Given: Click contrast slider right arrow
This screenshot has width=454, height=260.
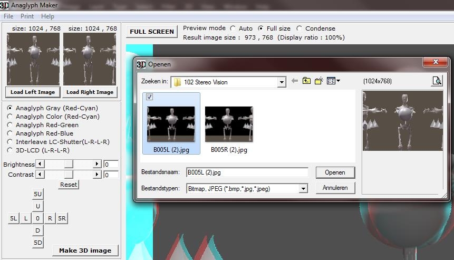Looking at the screenshot, I should click(x=97, y=175).
